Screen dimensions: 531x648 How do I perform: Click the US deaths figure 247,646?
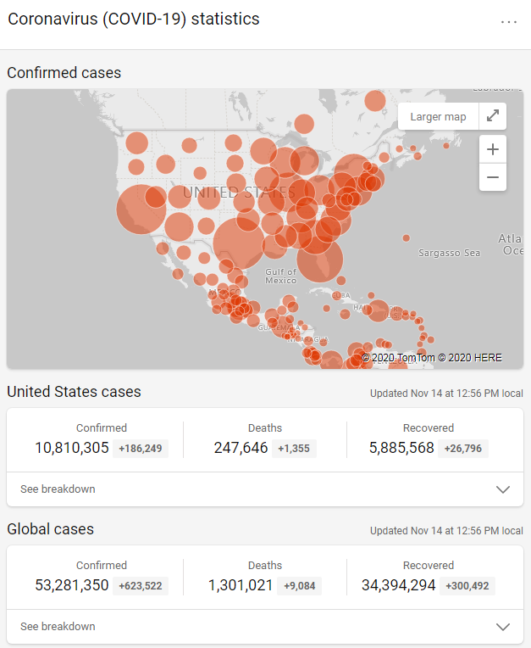(241, 448)
